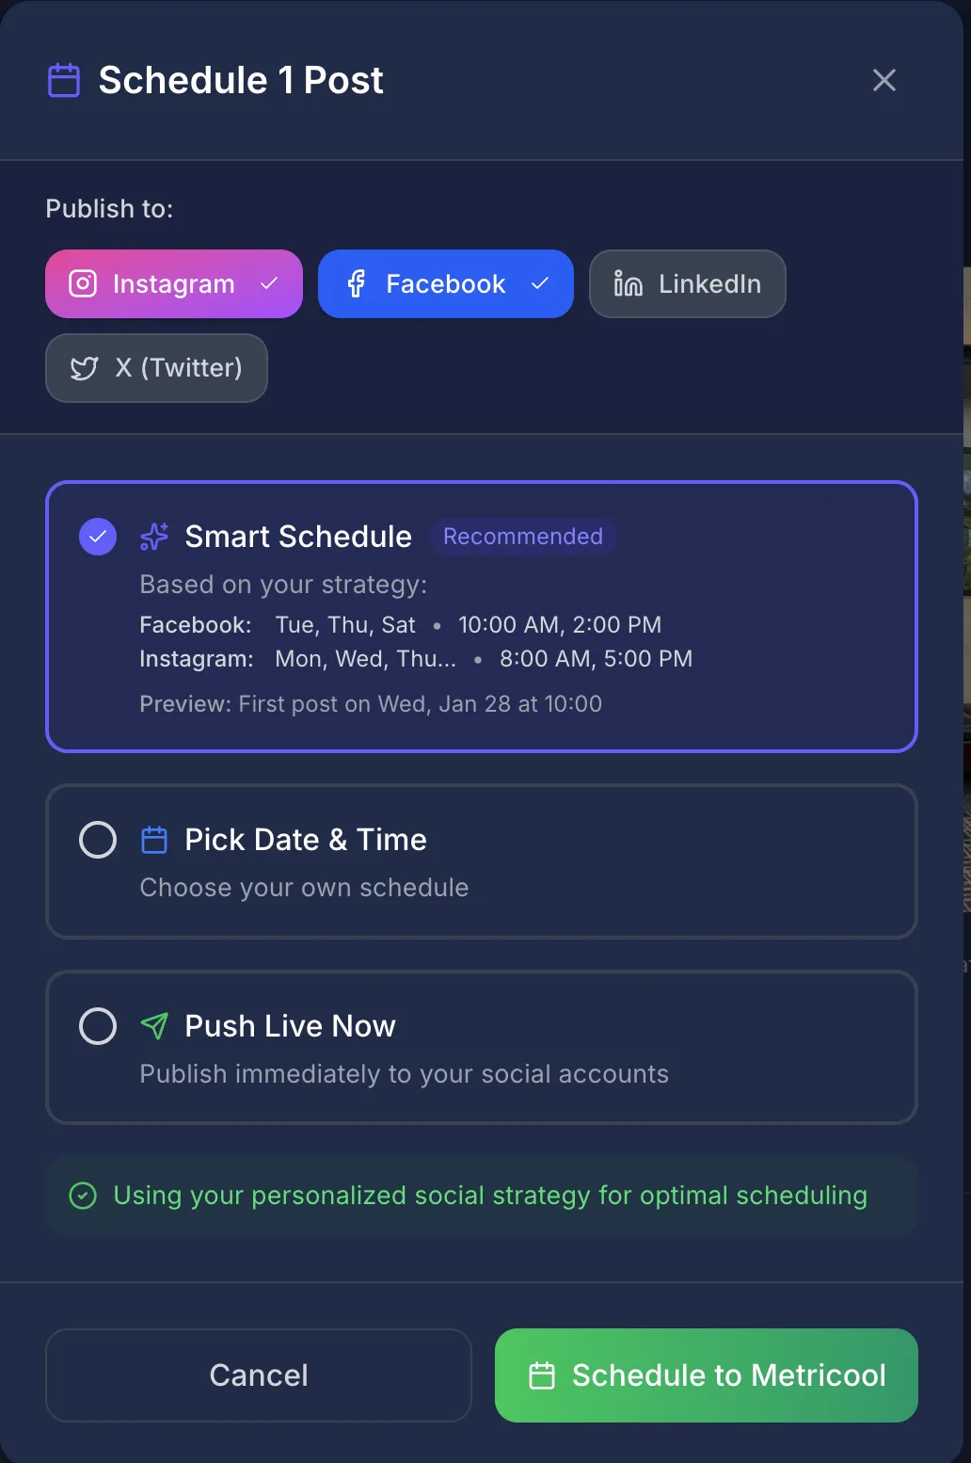Expand the truncated Instagram days list
971x1463 pixels.
pyautogui.click(x=366, y=658)
